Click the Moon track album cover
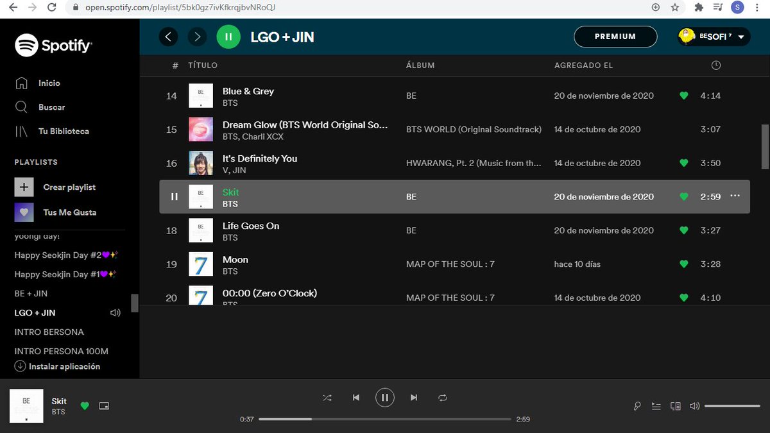The width and height of the screenshot is (770, 433). [x=201, y=264]
